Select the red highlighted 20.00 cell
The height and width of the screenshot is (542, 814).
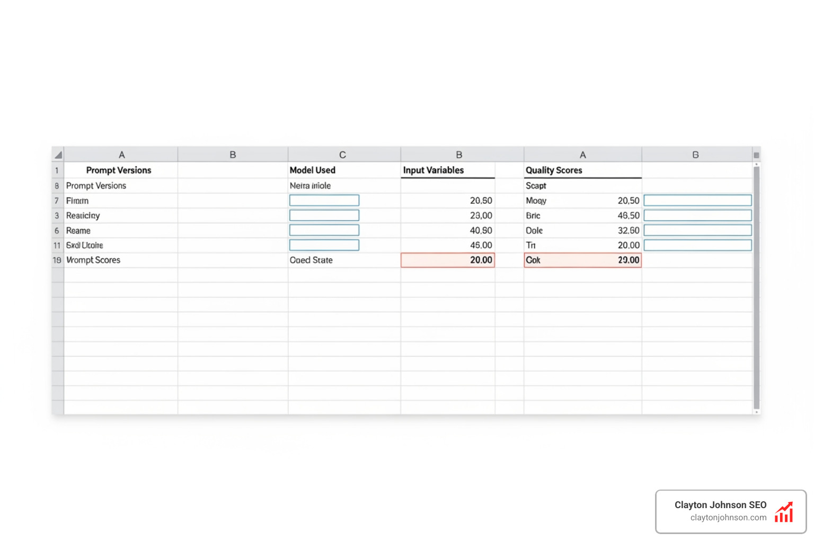(x=448, y=260)
